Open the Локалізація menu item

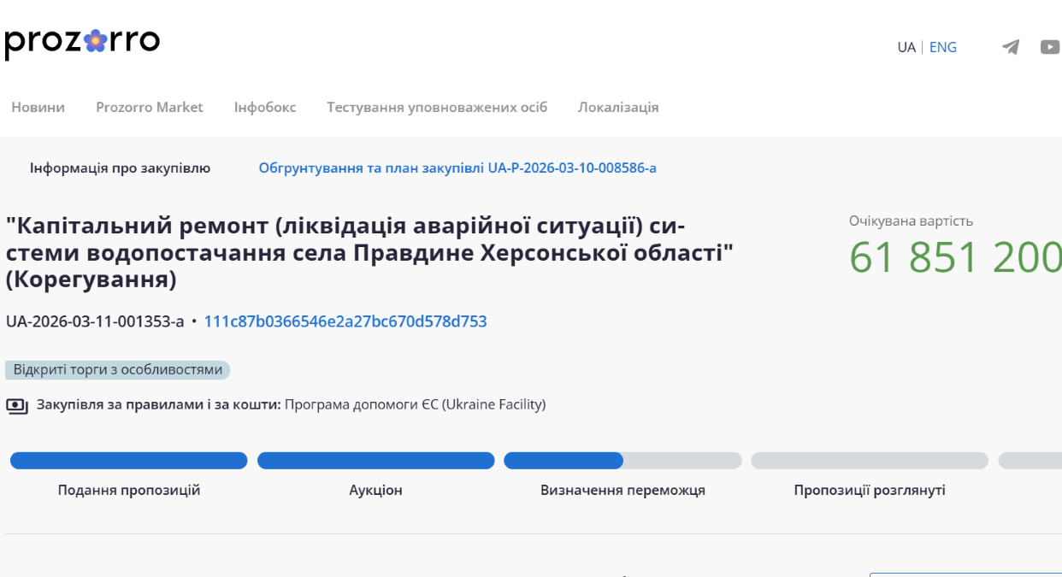pyautogui.click(x=618, y=107)
